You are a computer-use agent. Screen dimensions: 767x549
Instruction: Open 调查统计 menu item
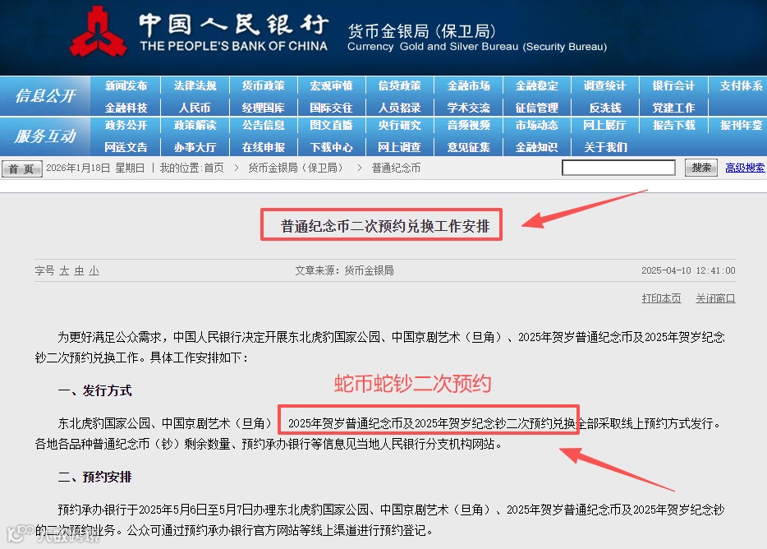(x=604, y=85)
